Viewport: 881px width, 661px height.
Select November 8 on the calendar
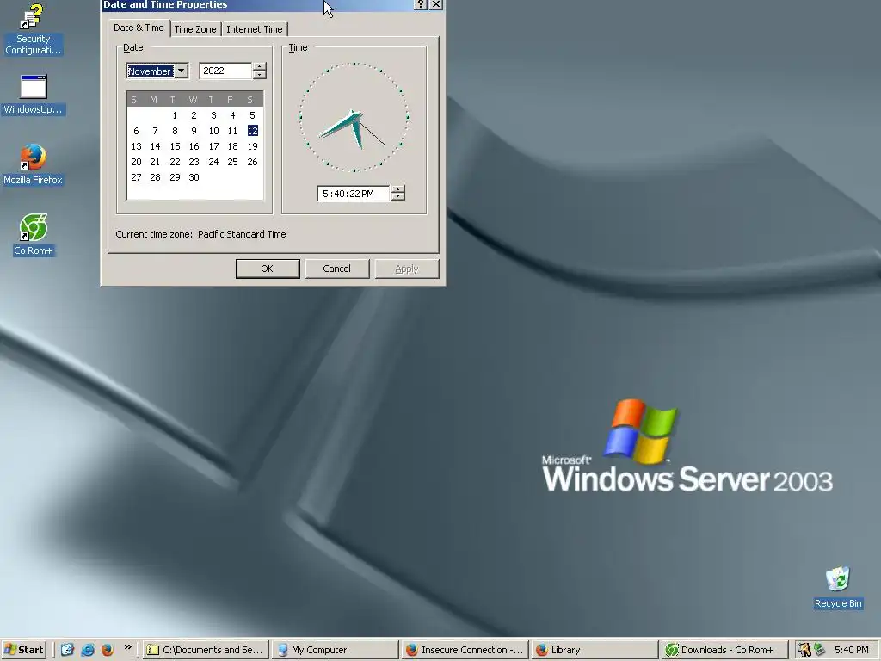[x=175, y=131]
